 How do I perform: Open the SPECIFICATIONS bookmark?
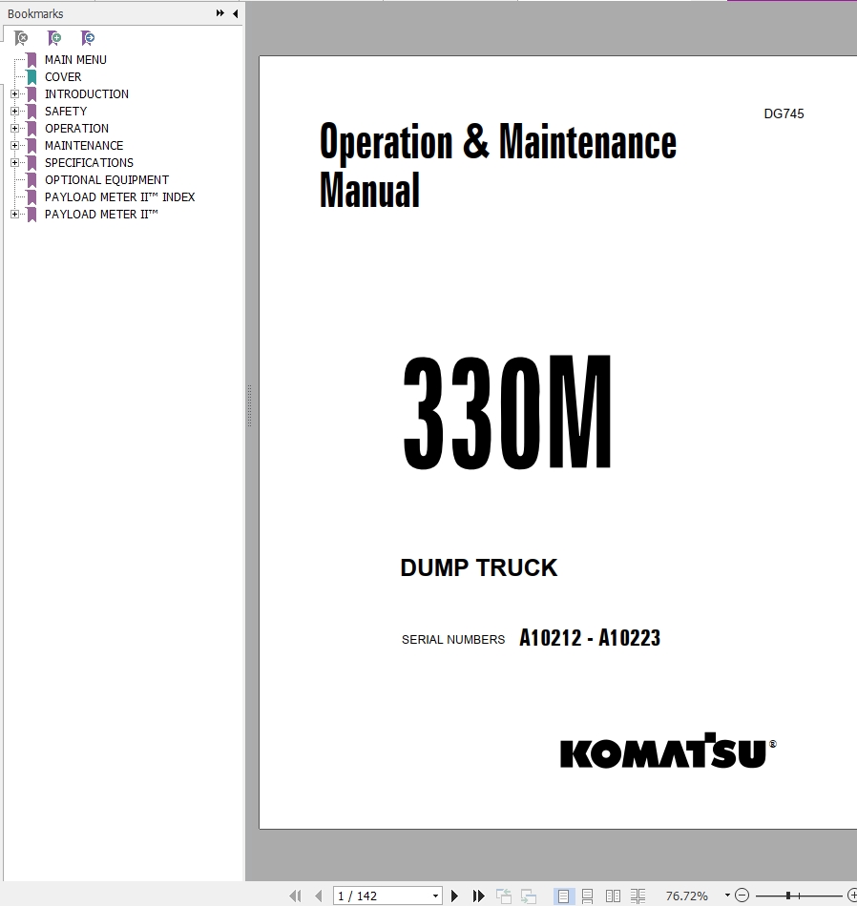click(x=89, y=163)
